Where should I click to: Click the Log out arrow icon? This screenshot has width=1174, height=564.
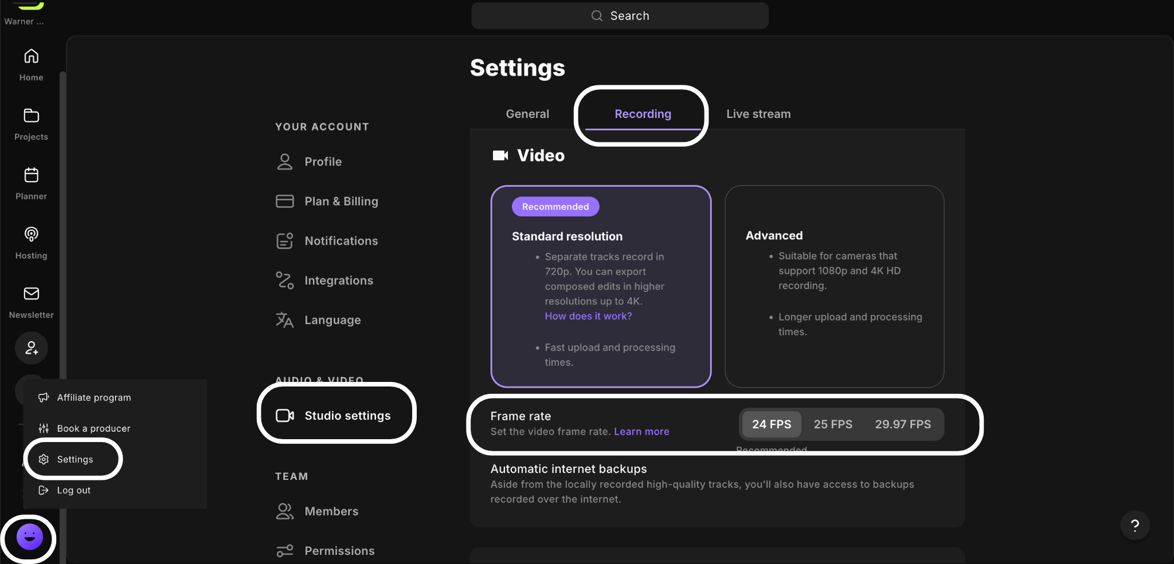(44, 490)
